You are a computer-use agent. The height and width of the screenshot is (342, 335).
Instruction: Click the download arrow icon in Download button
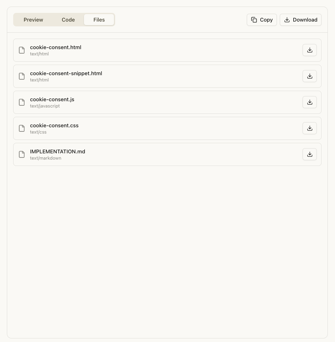tap(287, 20)
